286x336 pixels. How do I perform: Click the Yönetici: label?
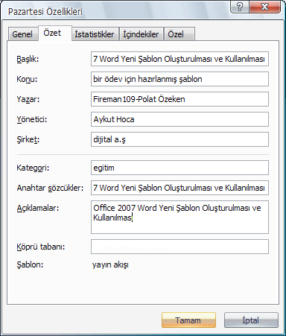click(x=32, y=119)
